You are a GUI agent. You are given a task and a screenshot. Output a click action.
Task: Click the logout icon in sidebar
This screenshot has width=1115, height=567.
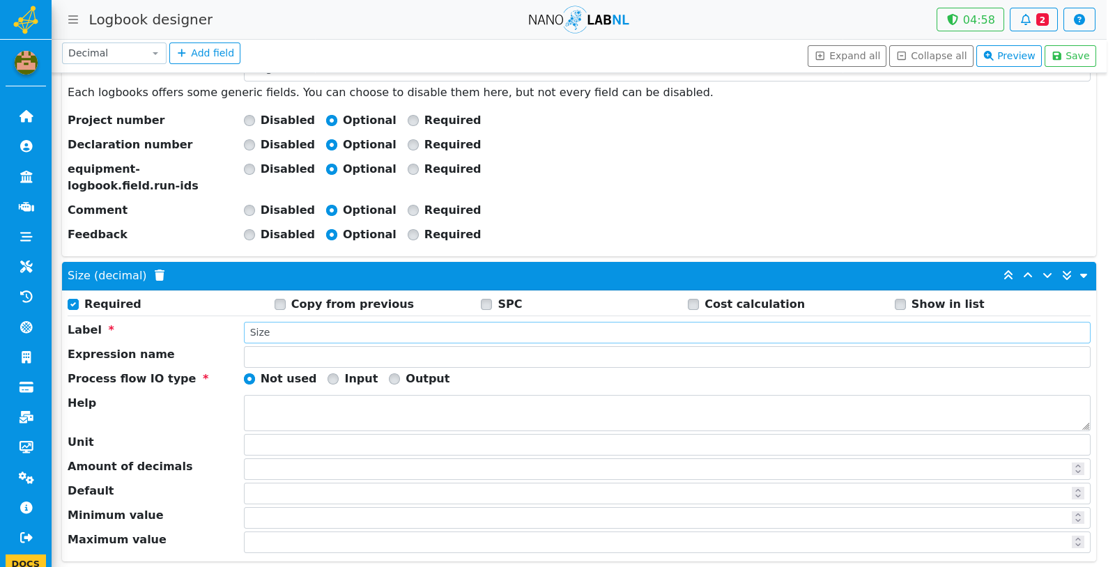[x=26, y=537]
